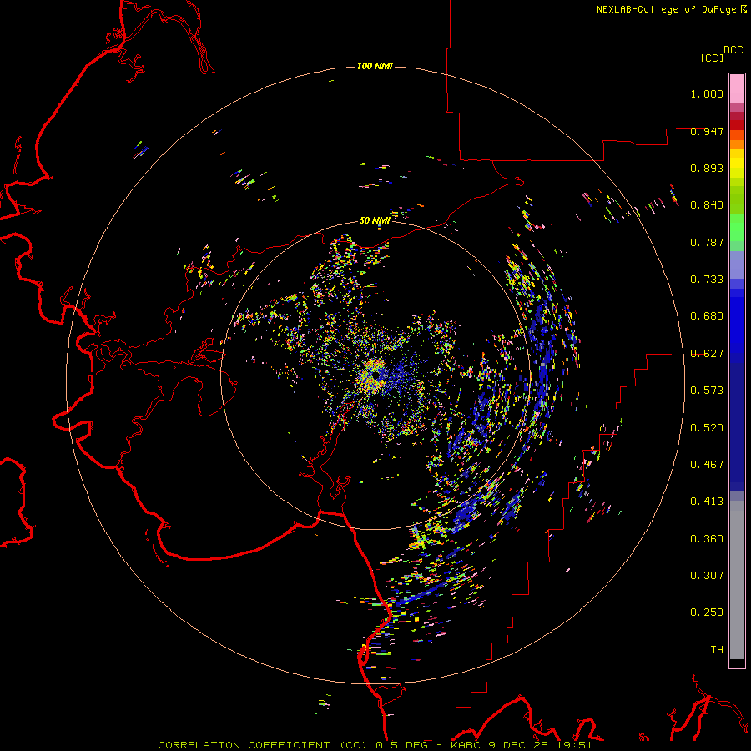Viewport: 751px width, 751px height.
Task: Click the 0.573 legend value
Action: pos(707,391)
